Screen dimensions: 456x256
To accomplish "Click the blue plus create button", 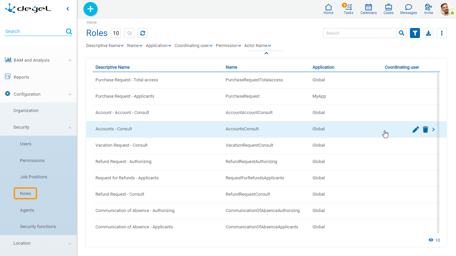I will [x=90, y=9].
